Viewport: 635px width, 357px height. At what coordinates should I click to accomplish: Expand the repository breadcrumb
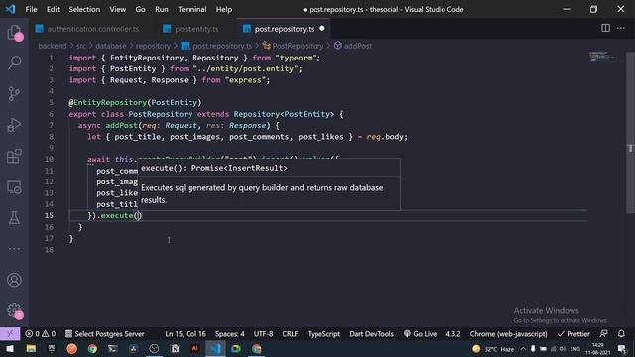click(x=153, y=46)
